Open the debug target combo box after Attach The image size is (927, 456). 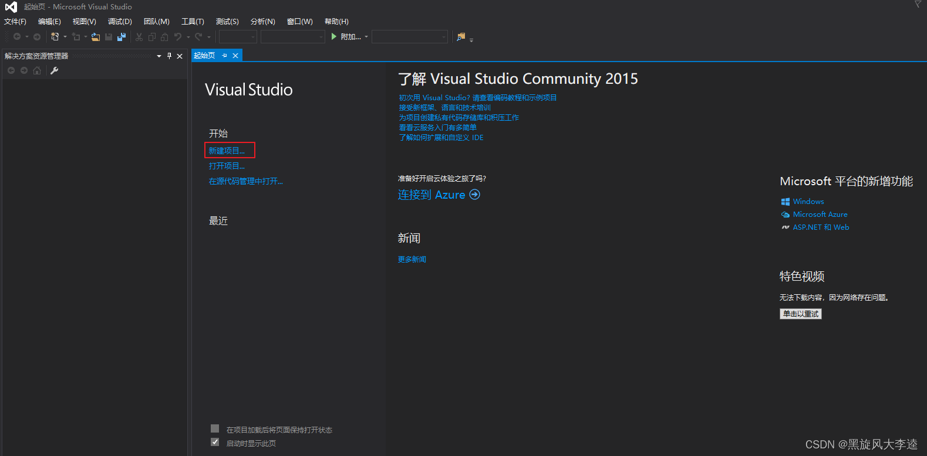[x=410, y=37]
